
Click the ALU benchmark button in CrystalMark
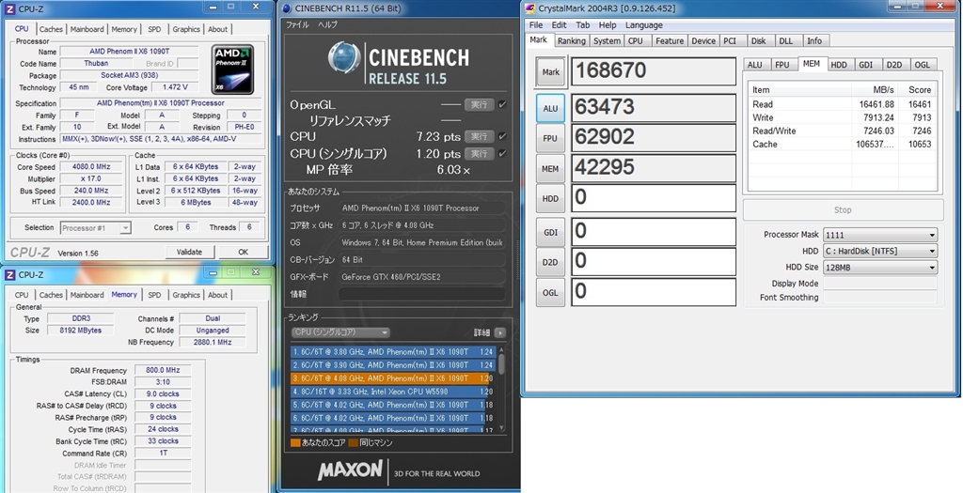pyautogui.click(x=550, y=109)
